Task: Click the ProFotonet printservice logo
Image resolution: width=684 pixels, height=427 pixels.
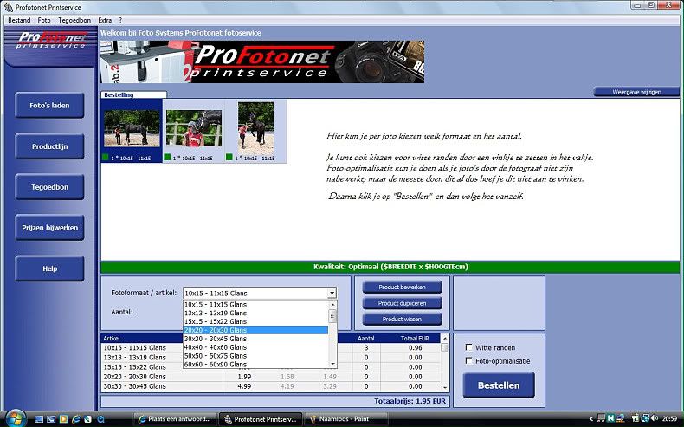Action: pyautogui.click(x=51, y=41)
